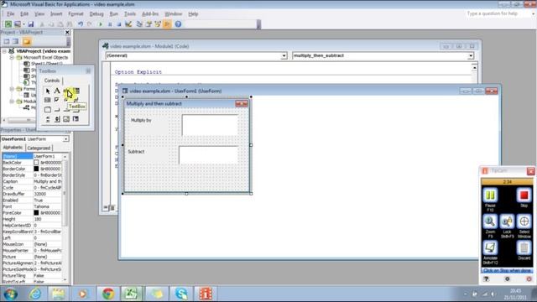This screenshot has width=537, height=302.
Task: Open Properties Window from the toolbar
Action: [x=149, y=24]
